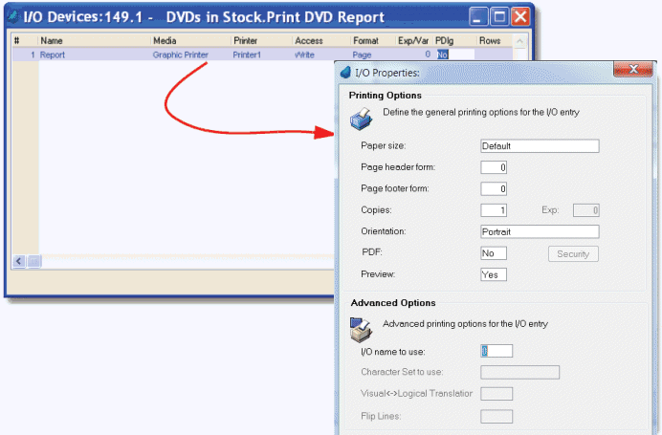Minimize the I/O Devices window

[x=478, y=17]
